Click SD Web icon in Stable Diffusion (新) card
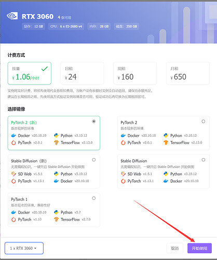217x260 pixels. tap(13, 174)
